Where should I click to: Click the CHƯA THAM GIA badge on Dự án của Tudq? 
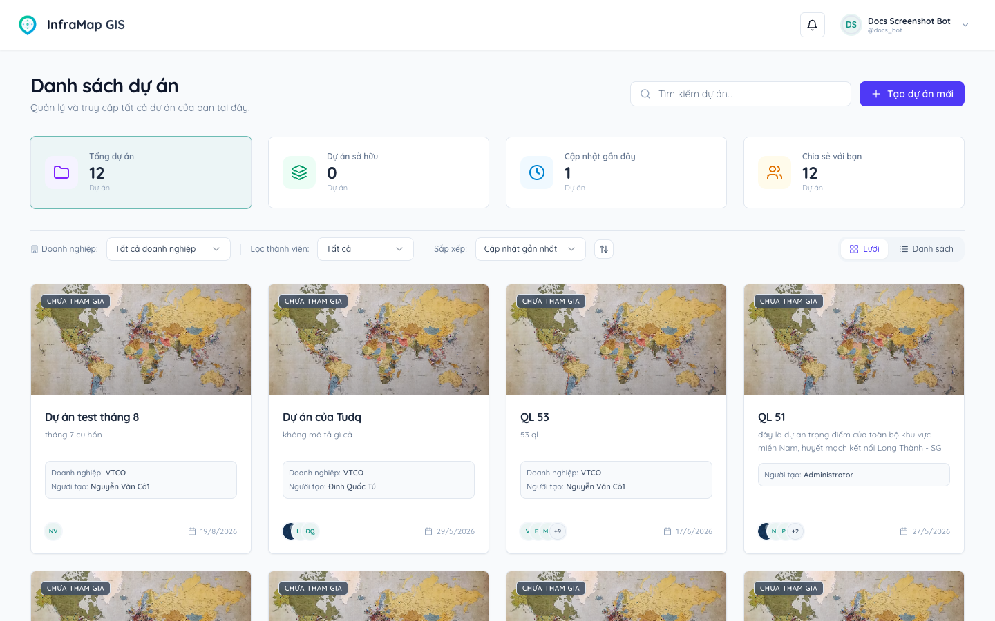(314, 301)
